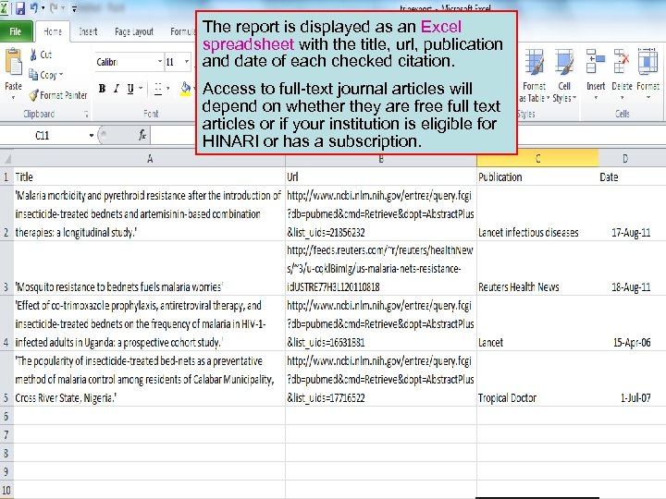666x499 pixels.
Task: Click the Format cells icon
Action: pyautogui.click(x=647, y=61)
